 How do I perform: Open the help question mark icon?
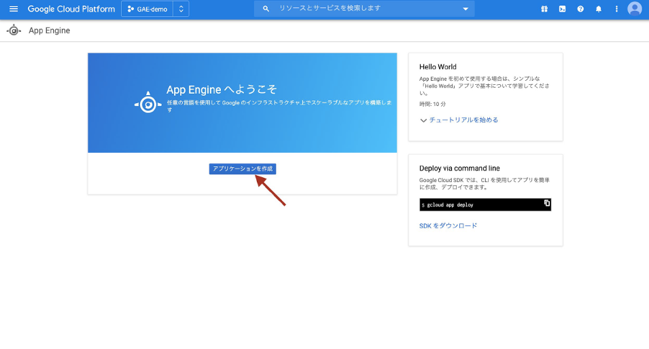pos(580,9)
